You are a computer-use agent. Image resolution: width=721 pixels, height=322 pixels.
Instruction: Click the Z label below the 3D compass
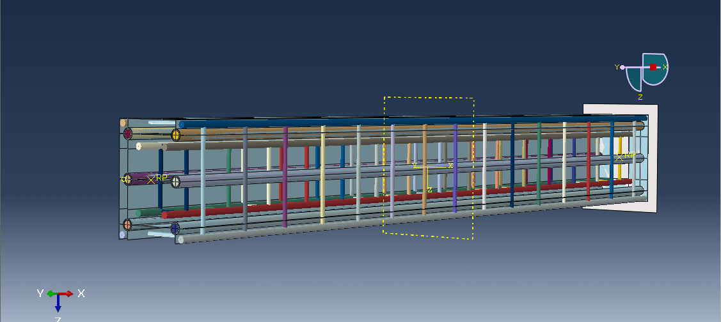point(640,97)
